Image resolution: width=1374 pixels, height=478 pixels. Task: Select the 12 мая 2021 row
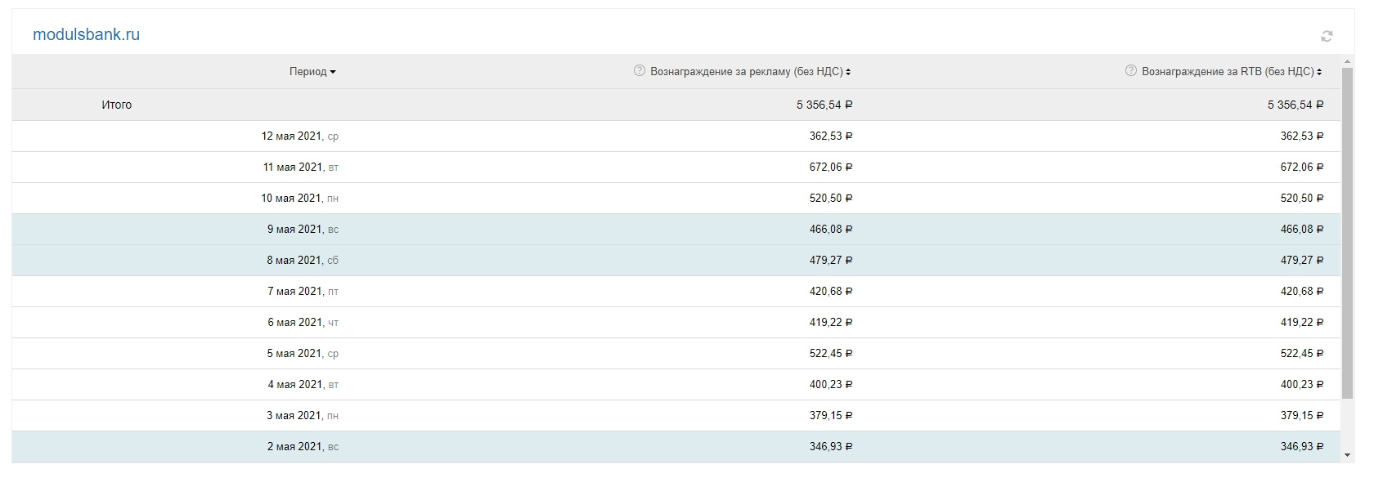tap(299, 136)
